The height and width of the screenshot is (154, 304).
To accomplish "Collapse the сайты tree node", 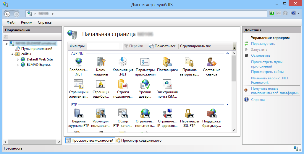I will (12, 54).
